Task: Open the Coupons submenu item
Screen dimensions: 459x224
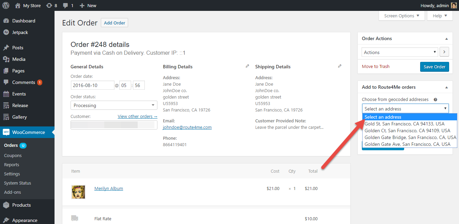Action: coord(13,155)
